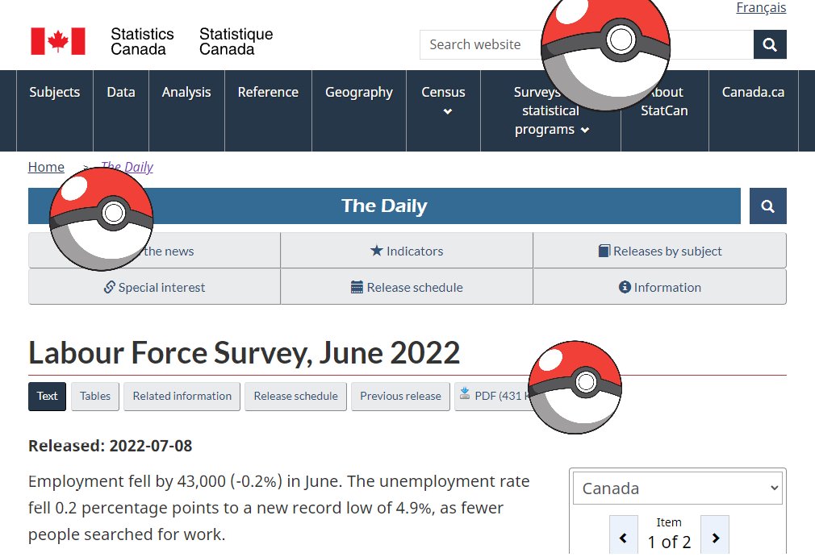Click The Daily search magnifier button
Screen dimensions: 815x557
(x=767, y=206)
